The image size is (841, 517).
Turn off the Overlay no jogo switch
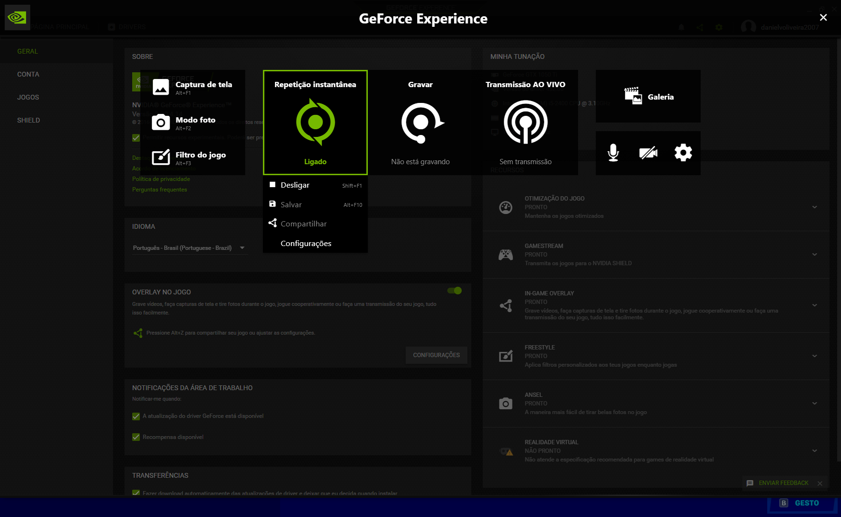(x=454, y=291)
